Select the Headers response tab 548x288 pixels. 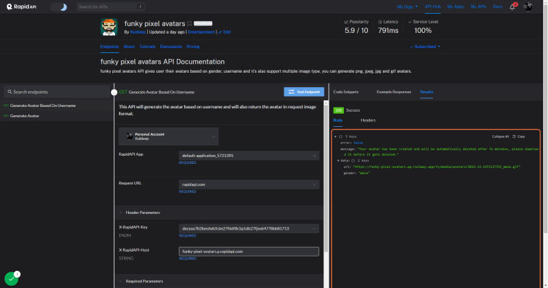(368, 120)
